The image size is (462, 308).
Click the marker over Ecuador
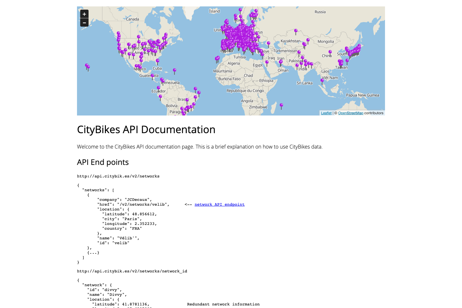[158, 87]
